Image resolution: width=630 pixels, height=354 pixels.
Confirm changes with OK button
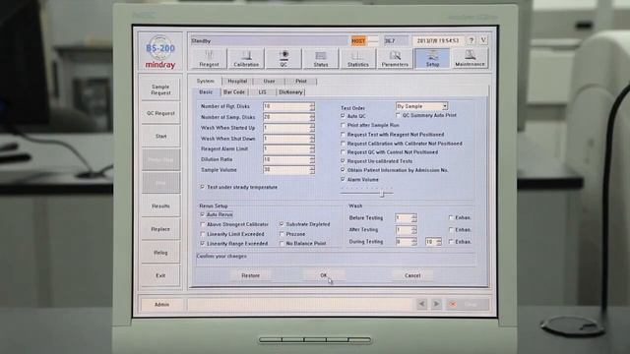tap(324, 275)
